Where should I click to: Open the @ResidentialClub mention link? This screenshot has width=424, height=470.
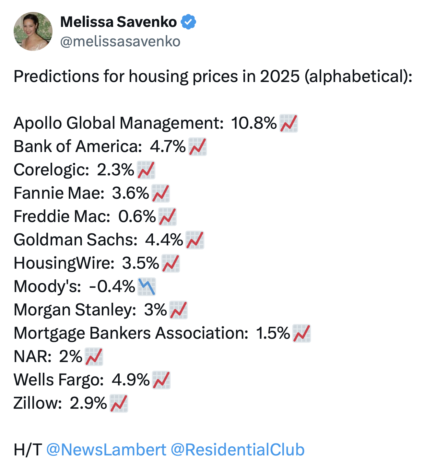[237, 450]
